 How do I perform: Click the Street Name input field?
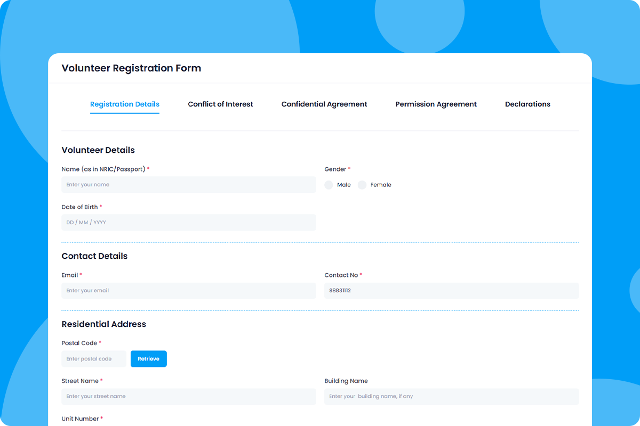189,397
